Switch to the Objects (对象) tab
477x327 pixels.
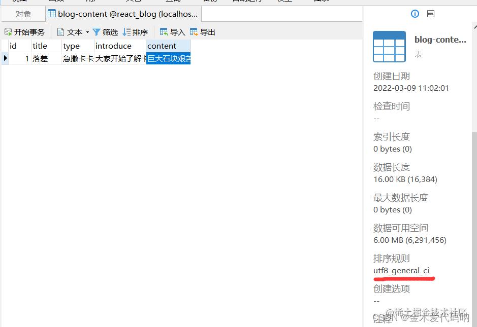tap(23, 14)
